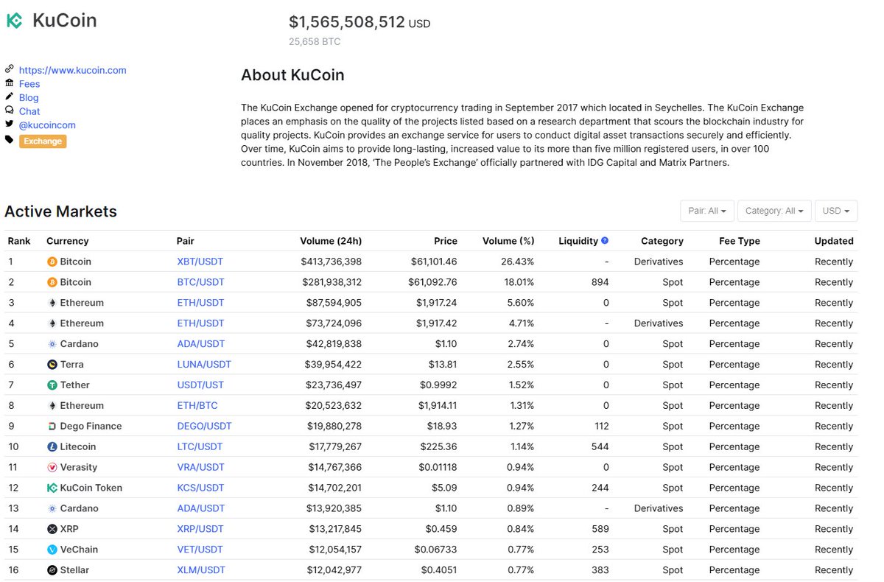The image size is (884, 582).
Task: Click the KuCoin logo icon
Action: coord(15,21)
